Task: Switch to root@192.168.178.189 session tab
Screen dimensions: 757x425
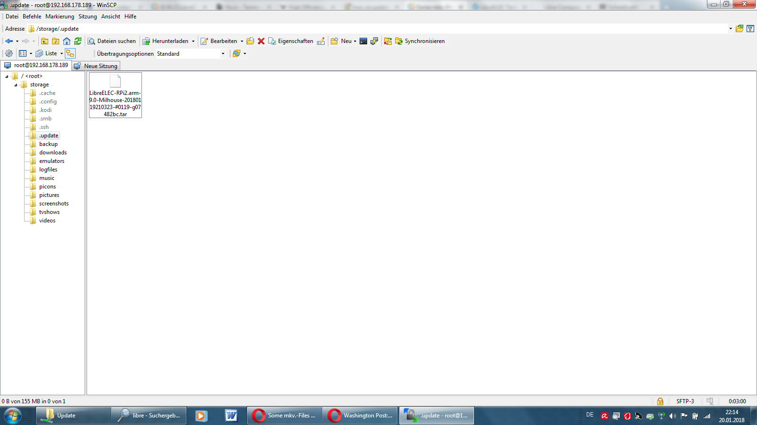Action: pyautogui.click(x=36, y=65)
